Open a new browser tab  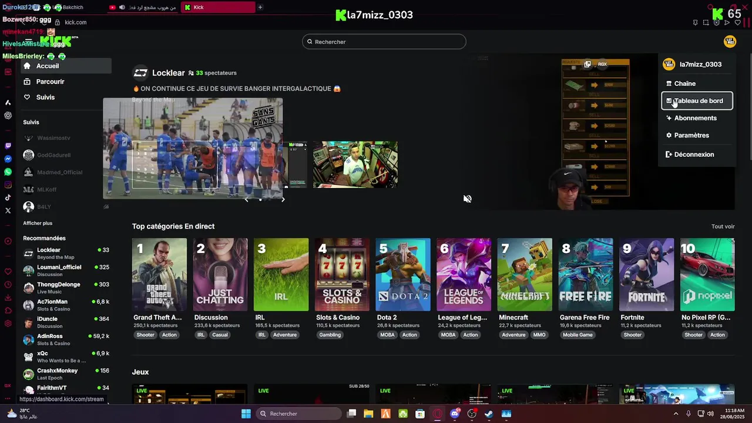(260, 8)
